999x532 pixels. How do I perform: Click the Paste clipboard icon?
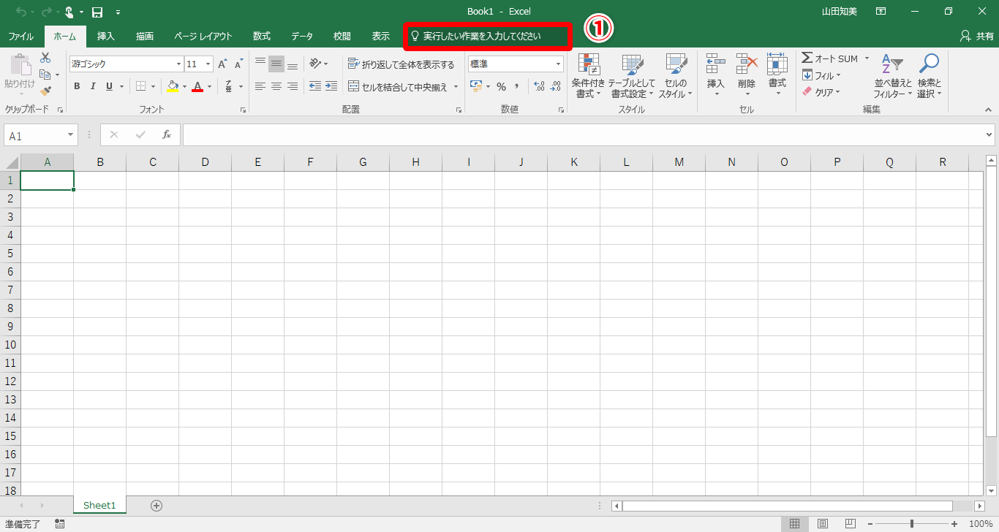[20, 64]
